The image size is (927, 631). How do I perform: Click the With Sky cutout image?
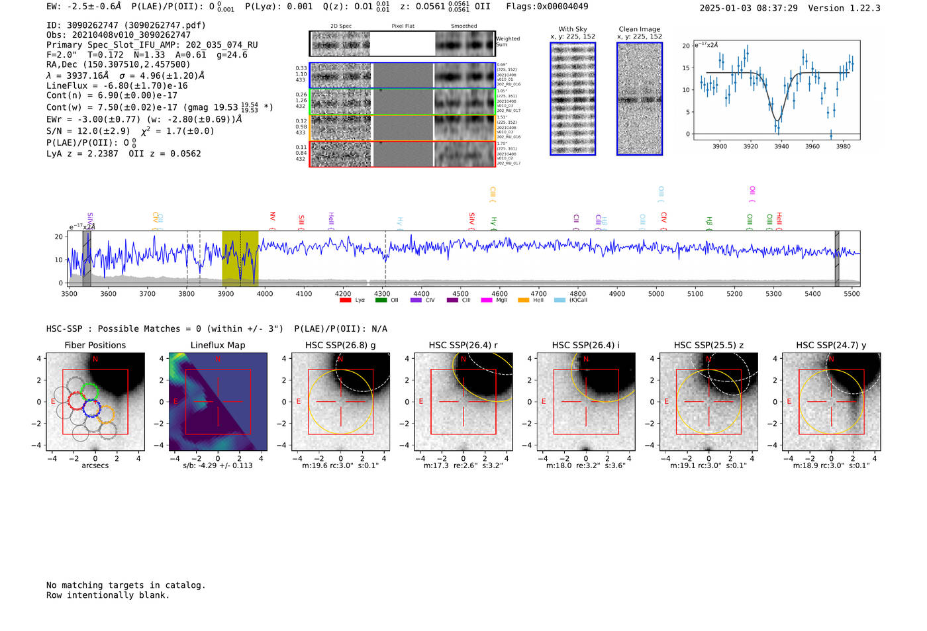coord(573,99)
